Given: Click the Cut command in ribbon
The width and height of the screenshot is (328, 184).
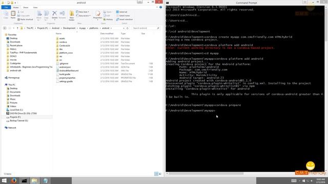Looking at the screenshot, I should click(x=20, y=12).
